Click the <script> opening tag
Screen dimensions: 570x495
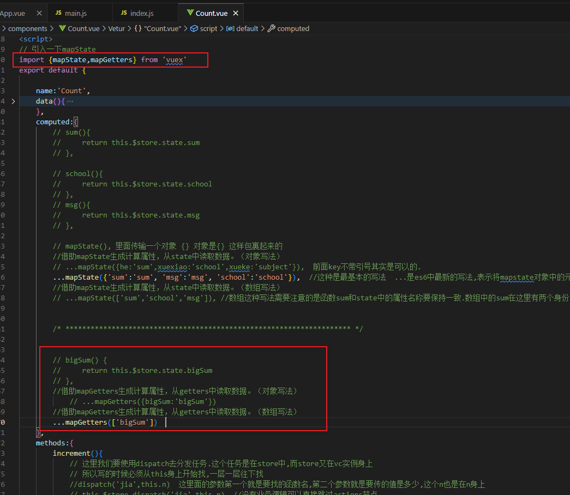[x=35, y=39]
